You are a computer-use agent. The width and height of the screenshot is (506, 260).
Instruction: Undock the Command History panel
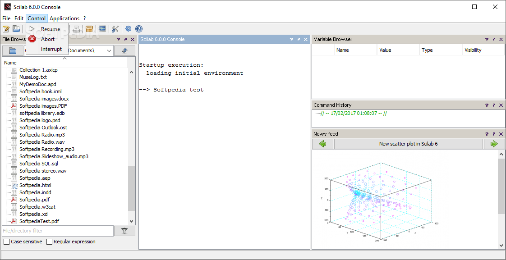coord(494,105)
